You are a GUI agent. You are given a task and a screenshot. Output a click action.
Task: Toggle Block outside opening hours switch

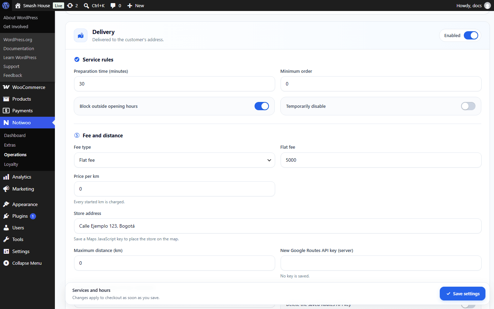(262, 106)
